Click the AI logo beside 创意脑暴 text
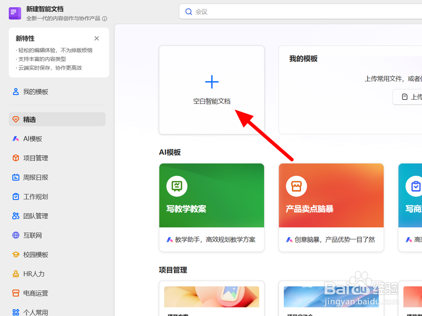The image size is (422, 316). coord(289,239)
